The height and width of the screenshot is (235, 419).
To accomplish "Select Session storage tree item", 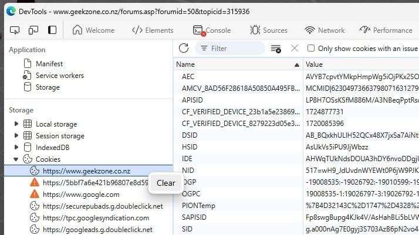I will [60, 136].
